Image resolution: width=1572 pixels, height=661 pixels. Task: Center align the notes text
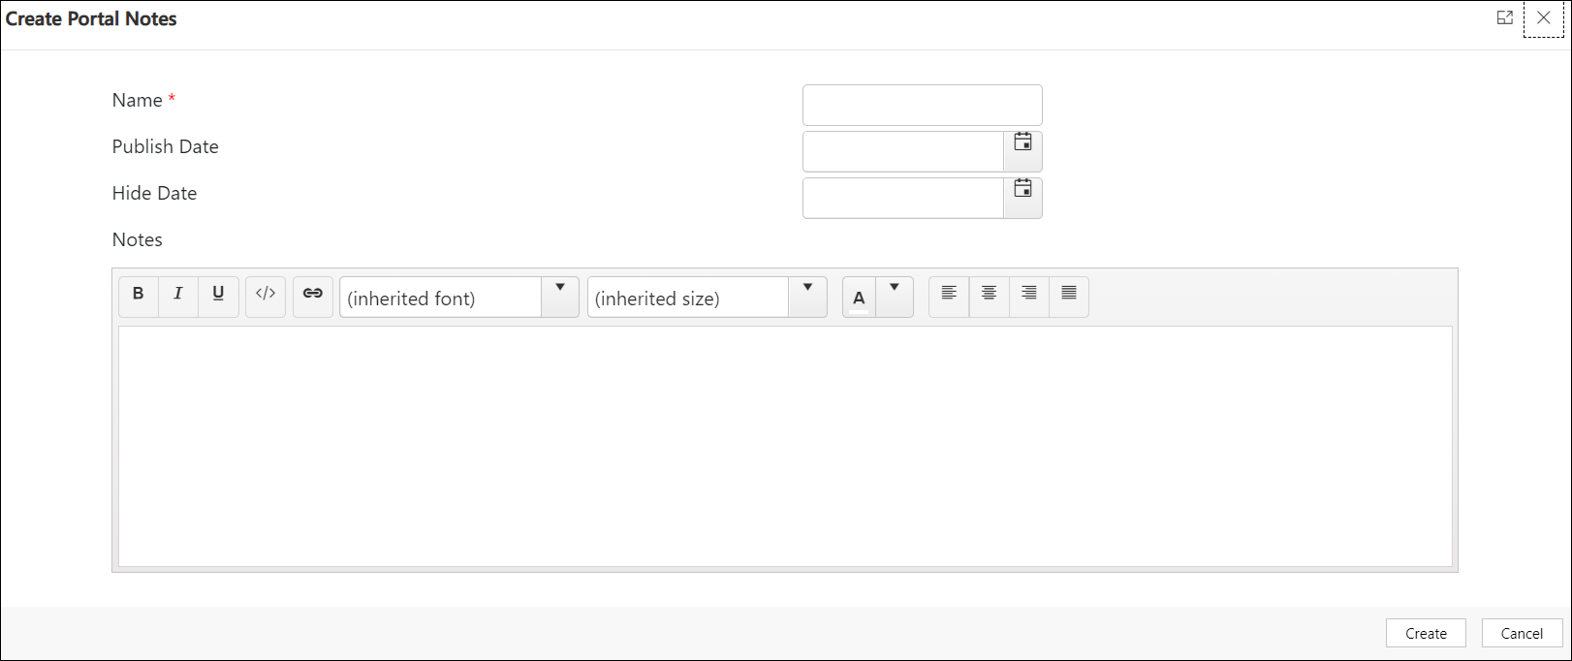tap(989, 295)
